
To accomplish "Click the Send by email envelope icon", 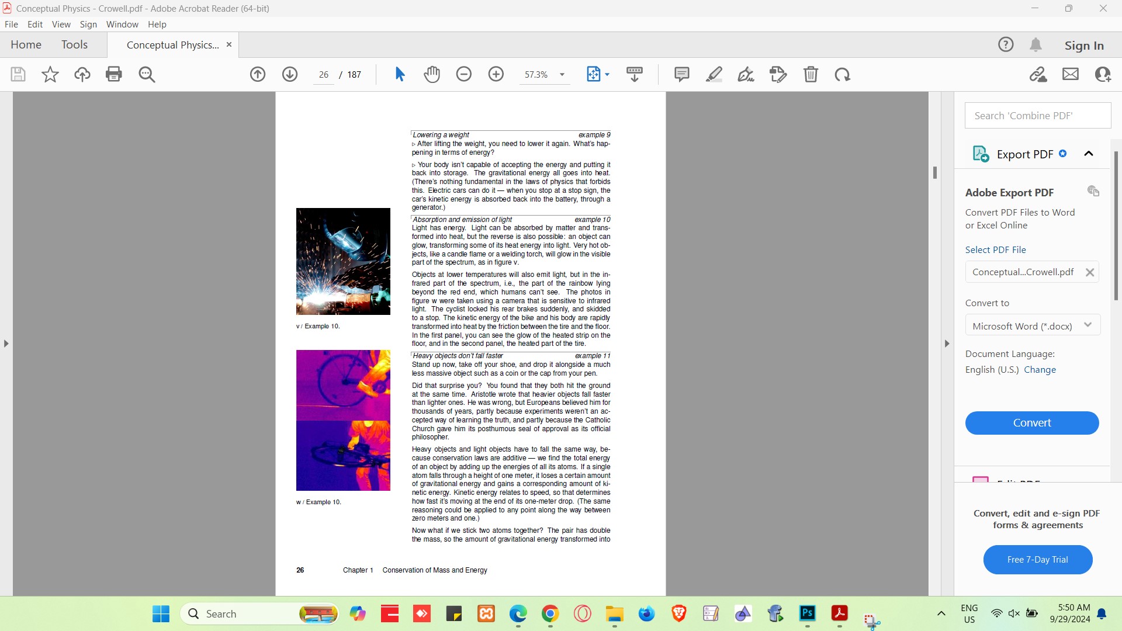I will pos(1071,74).
